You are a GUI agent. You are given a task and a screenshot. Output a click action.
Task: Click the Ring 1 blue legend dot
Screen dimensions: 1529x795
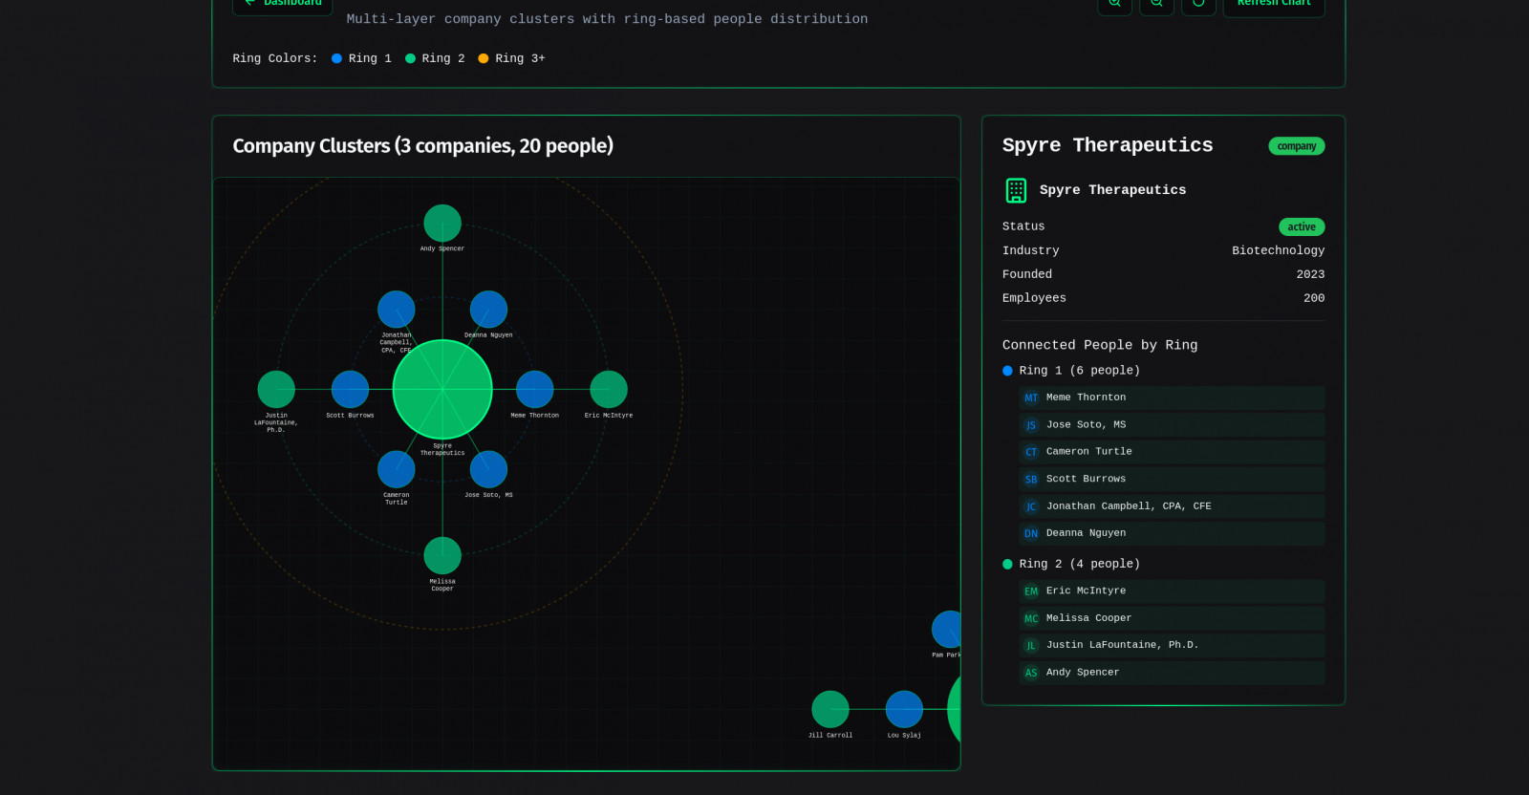point(336,58)
